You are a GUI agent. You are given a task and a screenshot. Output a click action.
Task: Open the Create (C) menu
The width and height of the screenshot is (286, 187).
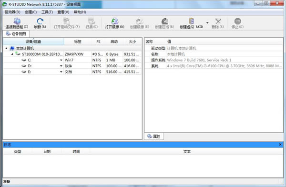click(31, 12)
